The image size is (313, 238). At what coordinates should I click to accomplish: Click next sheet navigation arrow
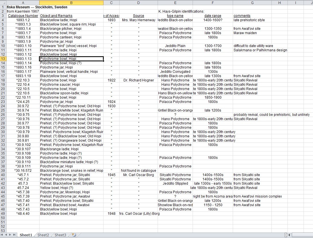click(x=10, y=235)
